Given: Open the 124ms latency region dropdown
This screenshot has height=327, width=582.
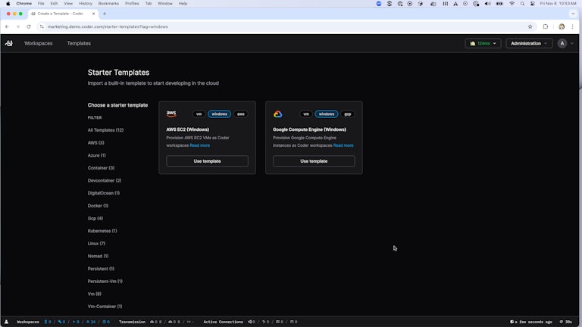Looking at the screenshot, I should [483, 43].
